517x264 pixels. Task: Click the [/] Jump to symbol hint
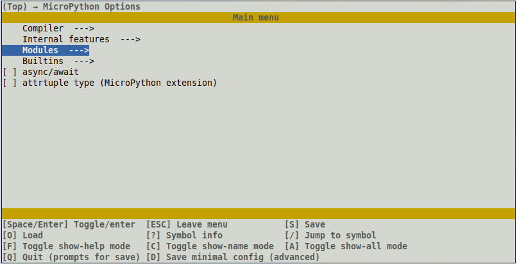pyautogui.click(x=331, y=236)
